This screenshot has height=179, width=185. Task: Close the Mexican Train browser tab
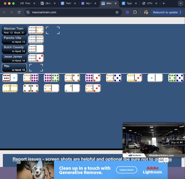coord(116,3)
